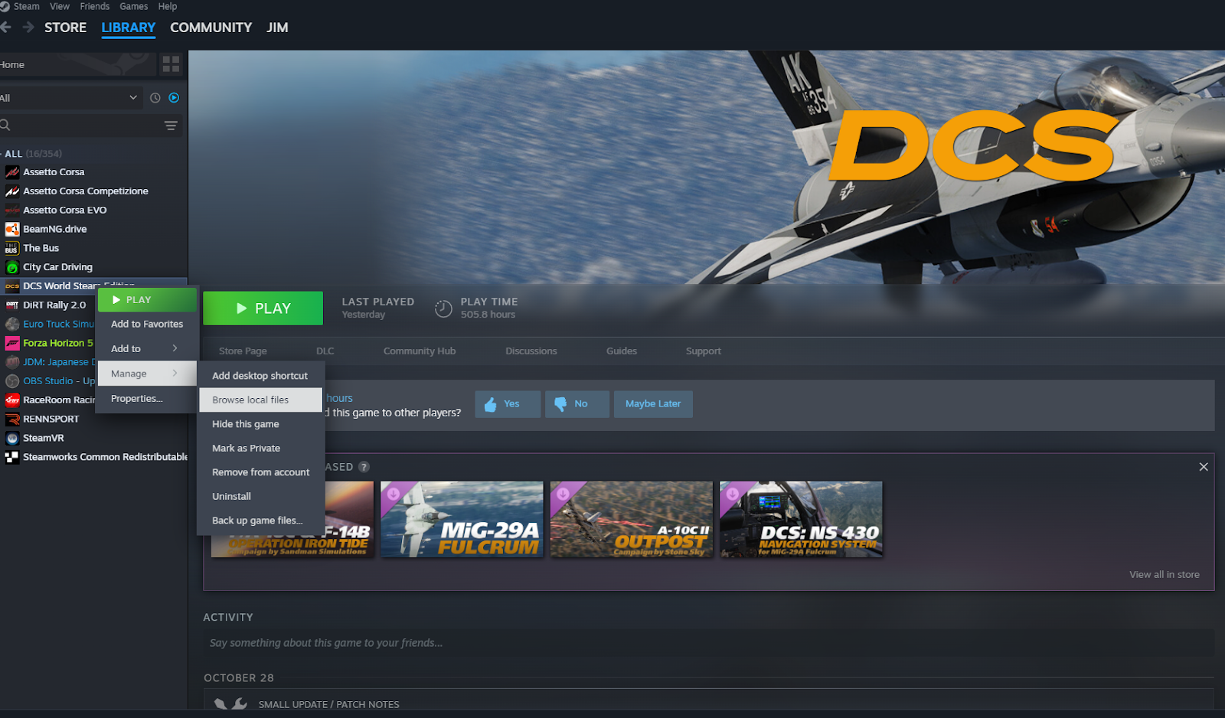The image size is (1225, 718).
Task: Select RENNSPORT game icon
Action: [x=12, y=419]
